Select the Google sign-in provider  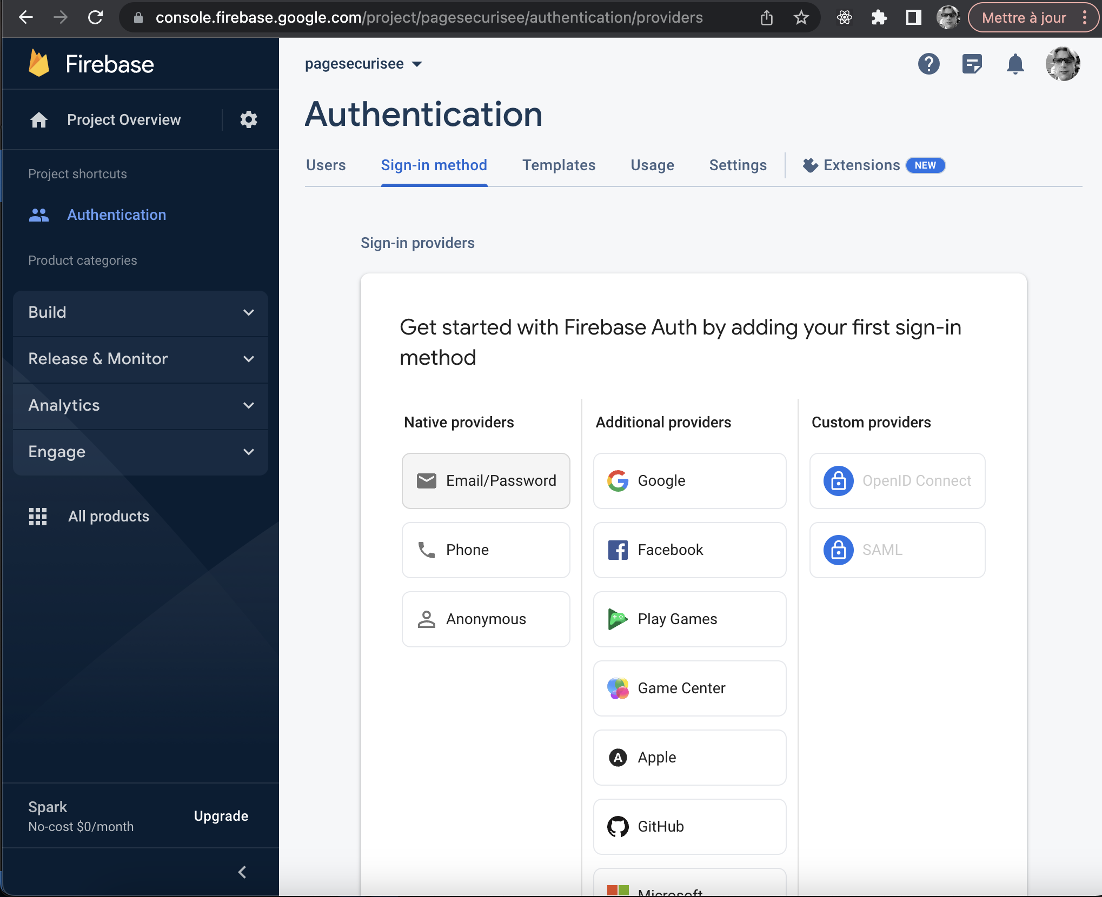coord(689,480)
